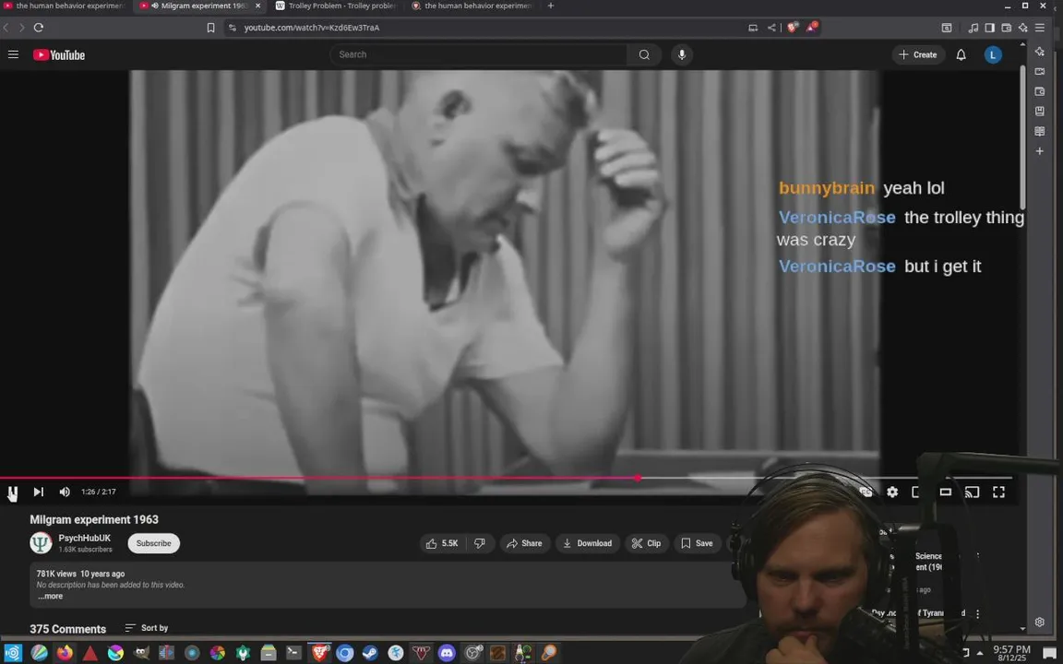
Task: Open the playlist music note icon
Action: [x=973, y=28]
